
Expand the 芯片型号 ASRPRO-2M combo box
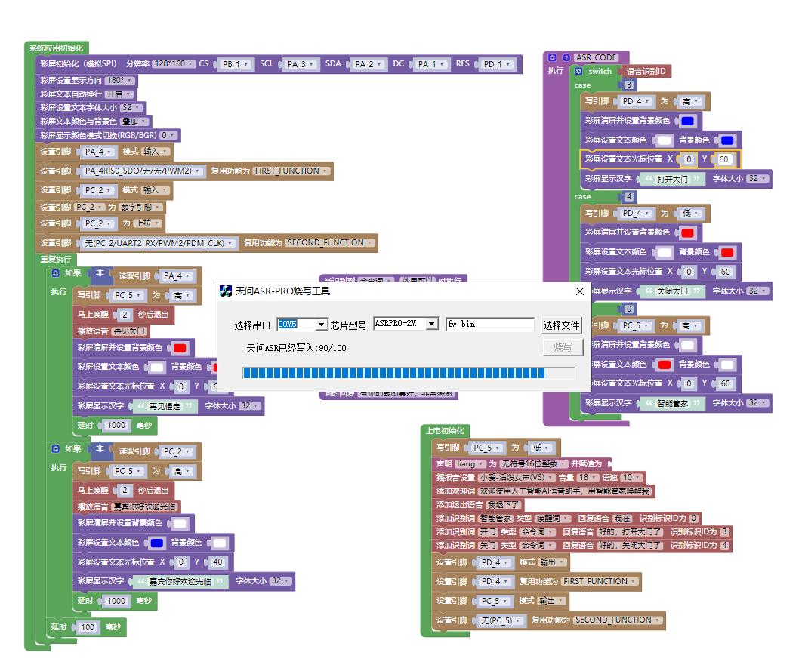(432, 324)
